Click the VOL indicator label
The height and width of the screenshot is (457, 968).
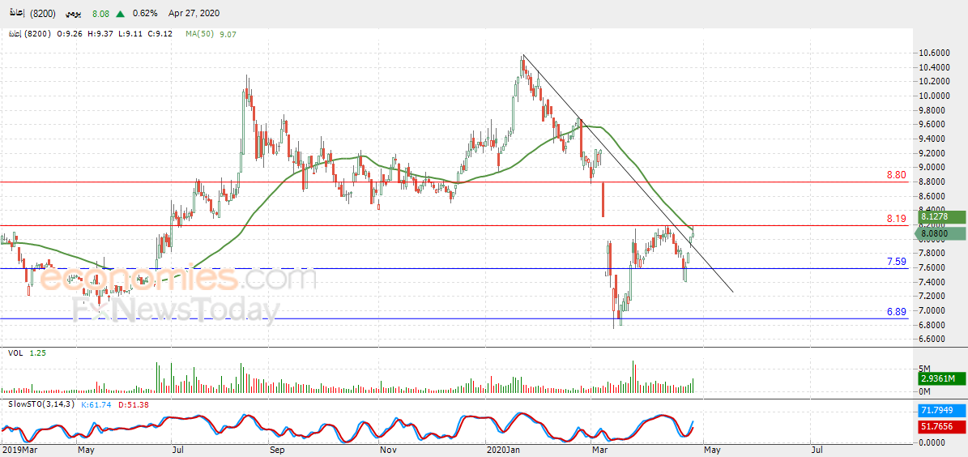tap(15, 352)
